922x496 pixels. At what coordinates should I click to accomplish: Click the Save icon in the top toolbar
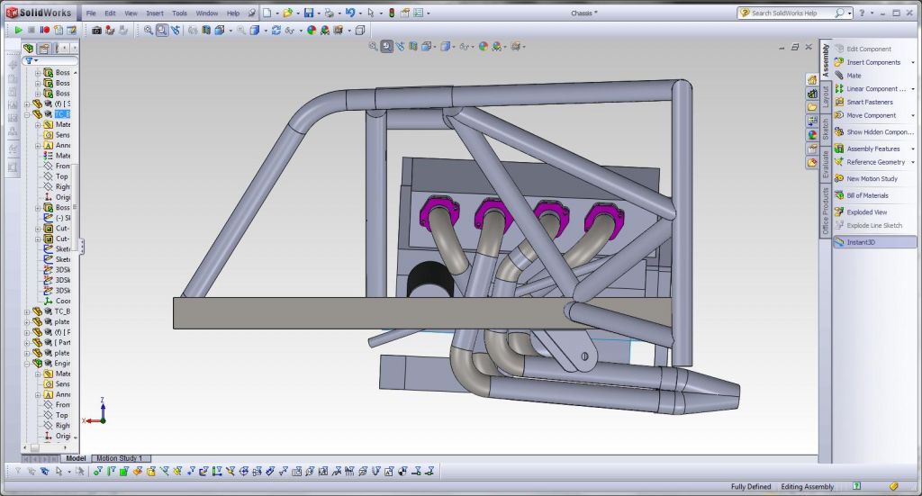point(309,14)
